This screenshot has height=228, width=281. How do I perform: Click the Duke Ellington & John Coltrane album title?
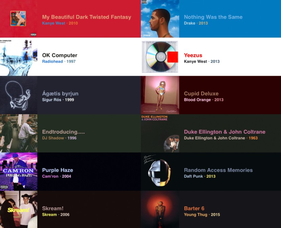tap(224, 132)
